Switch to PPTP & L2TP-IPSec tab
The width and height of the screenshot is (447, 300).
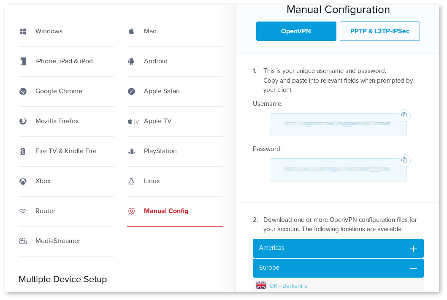[x=379, y=31]
